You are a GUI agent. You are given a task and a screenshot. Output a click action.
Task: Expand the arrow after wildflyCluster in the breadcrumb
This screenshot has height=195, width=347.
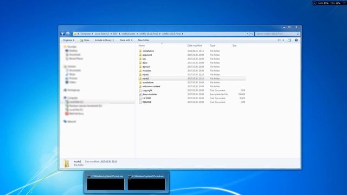(x=137, y=34)
